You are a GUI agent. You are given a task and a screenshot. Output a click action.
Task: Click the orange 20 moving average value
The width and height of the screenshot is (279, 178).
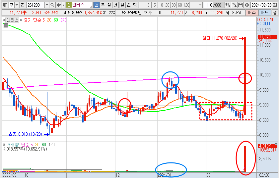point(49,20)
